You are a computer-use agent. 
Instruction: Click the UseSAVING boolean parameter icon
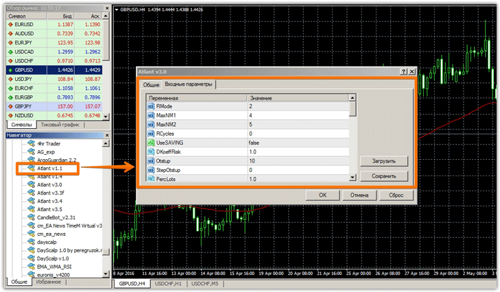click(x=150, y=142)
